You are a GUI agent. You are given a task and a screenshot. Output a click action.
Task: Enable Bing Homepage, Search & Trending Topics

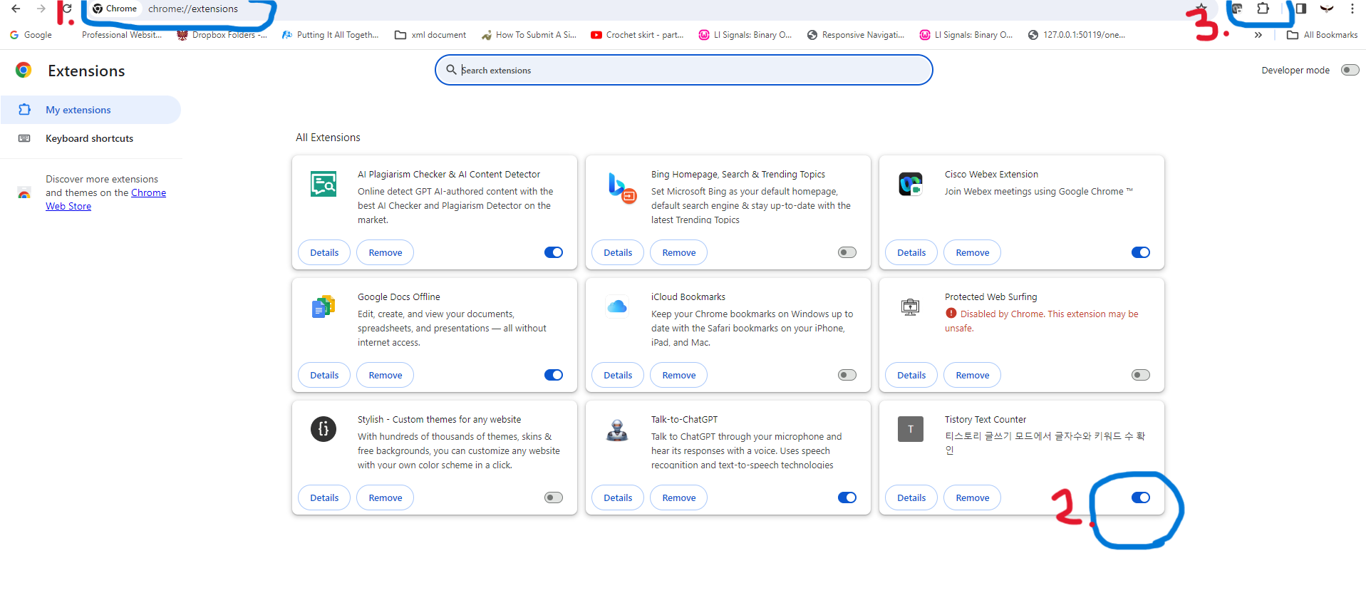(847, 252)
